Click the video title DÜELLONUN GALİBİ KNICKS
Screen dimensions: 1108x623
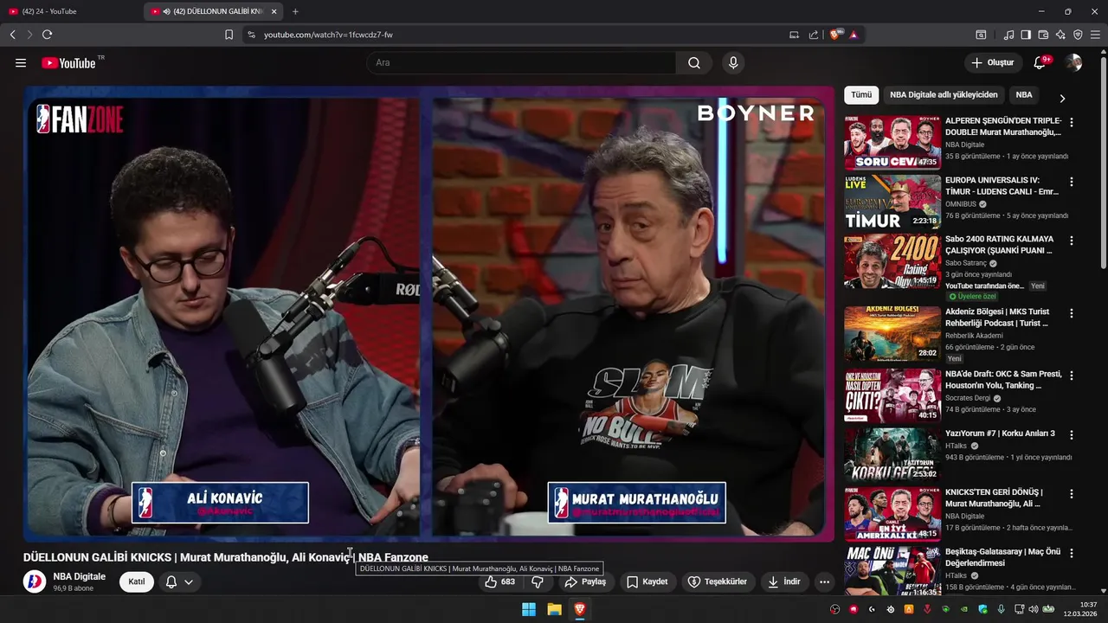[x=226, y=557]
